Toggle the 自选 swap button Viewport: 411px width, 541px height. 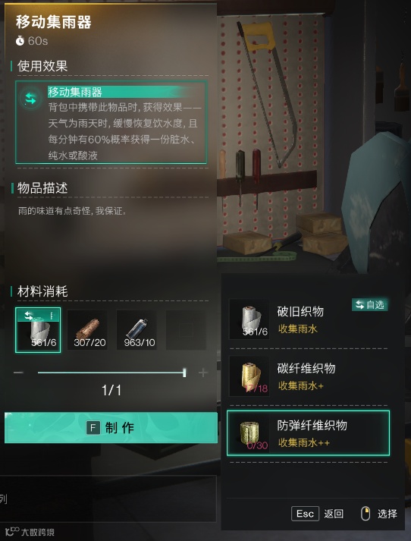pyautogui.click(x=369, y=305)
